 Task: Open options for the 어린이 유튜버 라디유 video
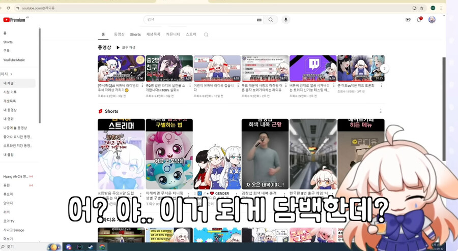(238, 85)
